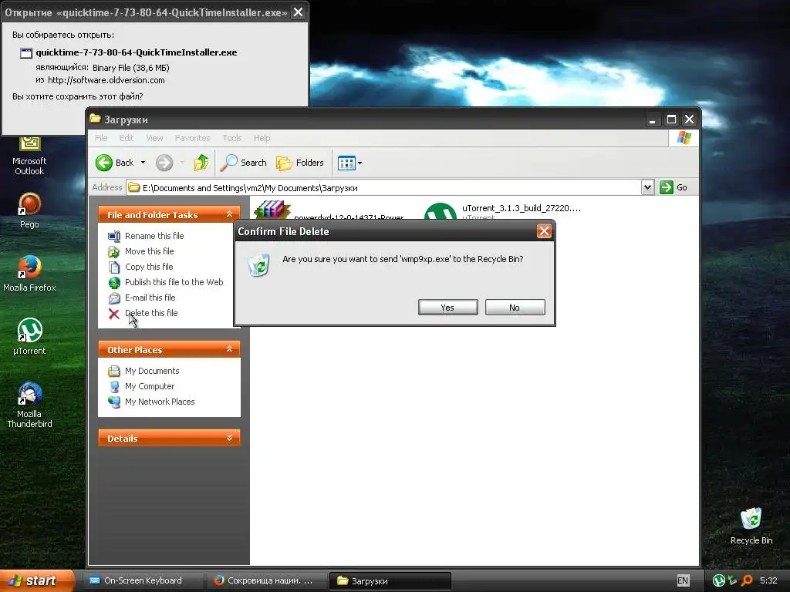Click the orange magnifier tray icon
790x592 pixels.
tap(747, 580)
